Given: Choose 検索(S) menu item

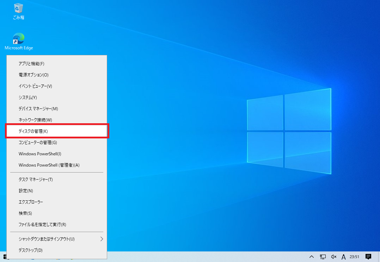Looking at the screenshot, I should [x=57, y=213].
